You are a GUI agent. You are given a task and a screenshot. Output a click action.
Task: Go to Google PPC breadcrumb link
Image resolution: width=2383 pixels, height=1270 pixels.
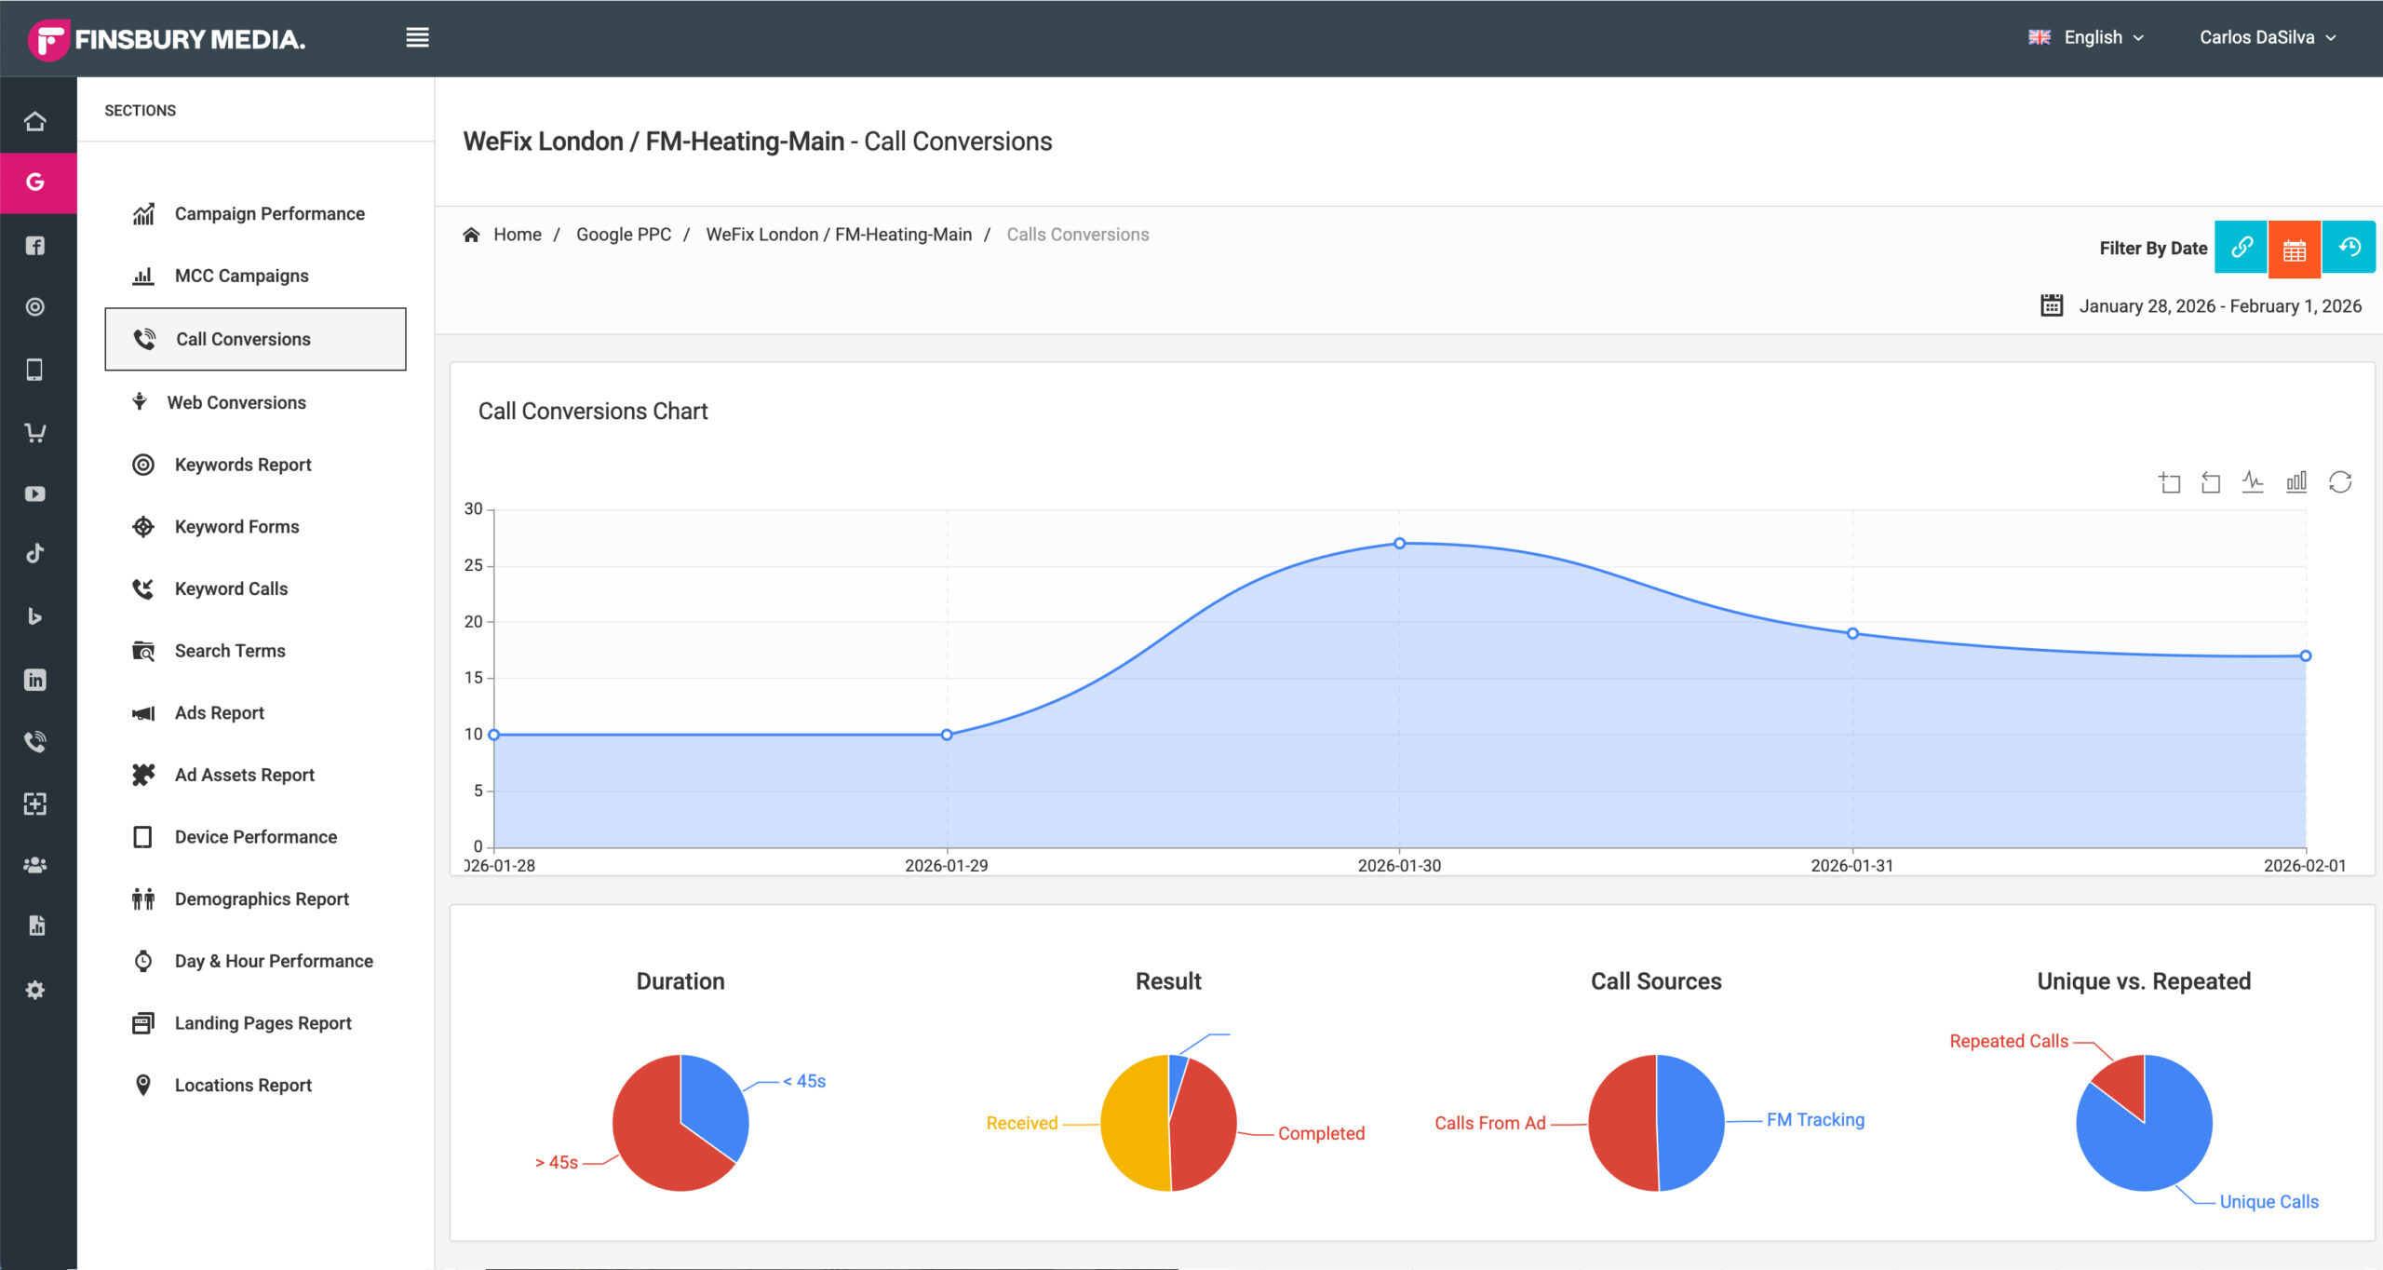click(x=623, y=235)
